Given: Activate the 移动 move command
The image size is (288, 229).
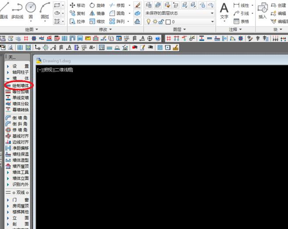Looking at the screenshot, I should 77,5.
